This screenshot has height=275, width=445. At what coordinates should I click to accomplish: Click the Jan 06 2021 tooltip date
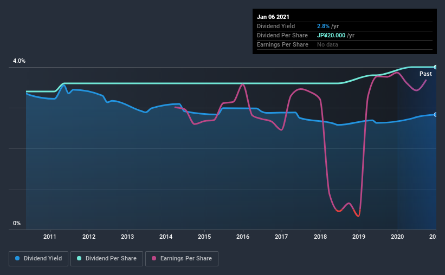pyautogui.click(x=273, y=17)
